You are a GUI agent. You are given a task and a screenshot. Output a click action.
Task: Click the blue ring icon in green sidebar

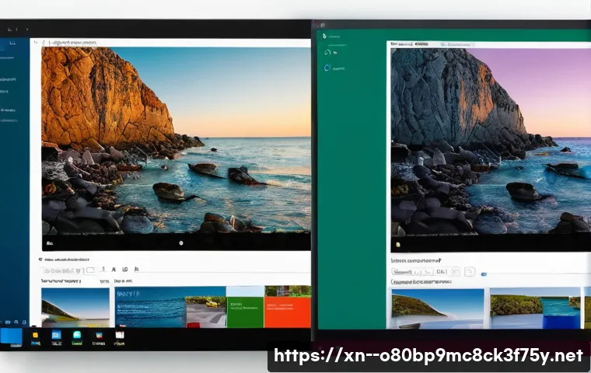[x=327, y=68]
